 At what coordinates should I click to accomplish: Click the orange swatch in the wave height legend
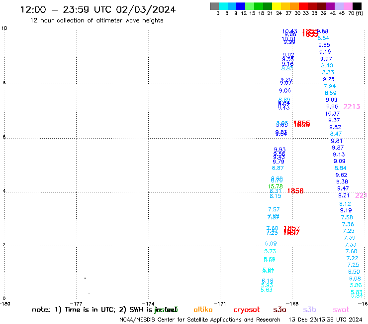coord(294,6)
